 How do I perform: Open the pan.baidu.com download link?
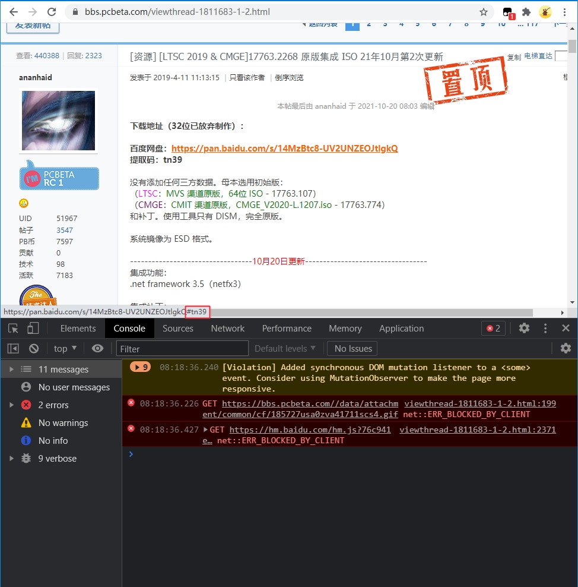click(x=284, y=149)
